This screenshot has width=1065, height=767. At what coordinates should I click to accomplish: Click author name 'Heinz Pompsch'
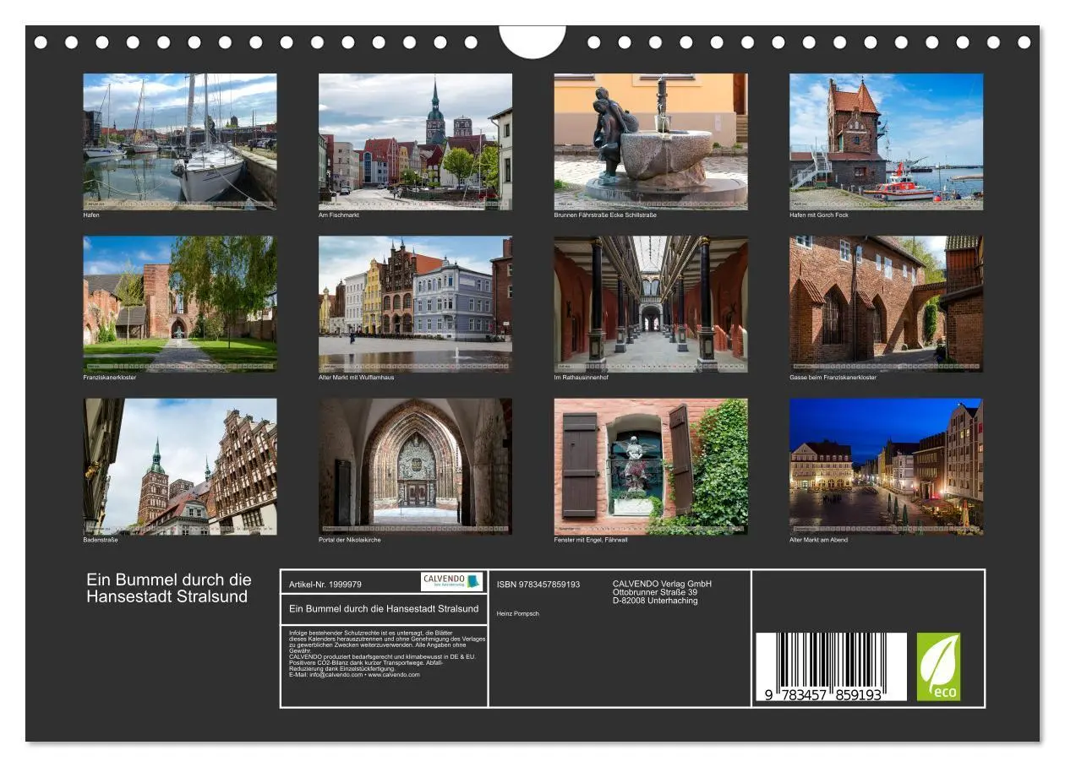coord(518,613)
